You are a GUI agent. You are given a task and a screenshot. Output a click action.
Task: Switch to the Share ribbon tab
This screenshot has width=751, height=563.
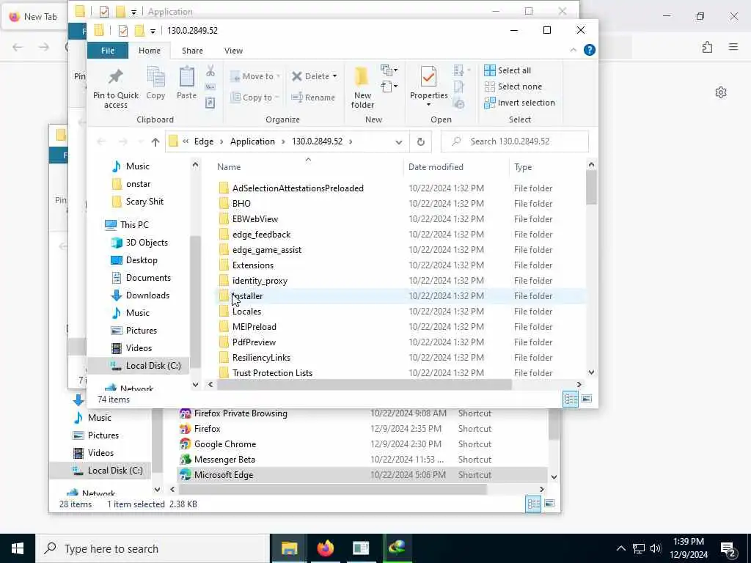[x=192, y=51]
